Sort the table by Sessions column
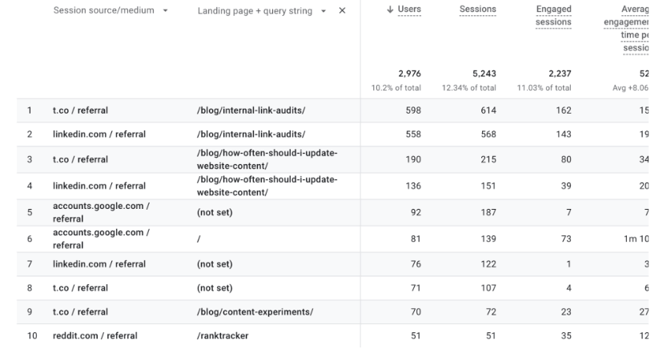The width and height of the screenshot is (659, 353). (477, 10)
